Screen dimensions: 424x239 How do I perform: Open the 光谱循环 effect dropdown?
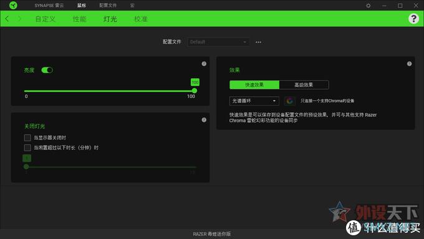pyautogui.click(x=254, y=101)
